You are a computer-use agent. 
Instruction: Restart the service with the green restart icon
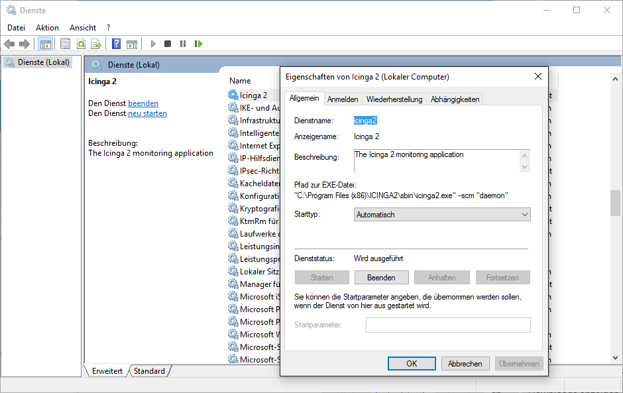198,44
